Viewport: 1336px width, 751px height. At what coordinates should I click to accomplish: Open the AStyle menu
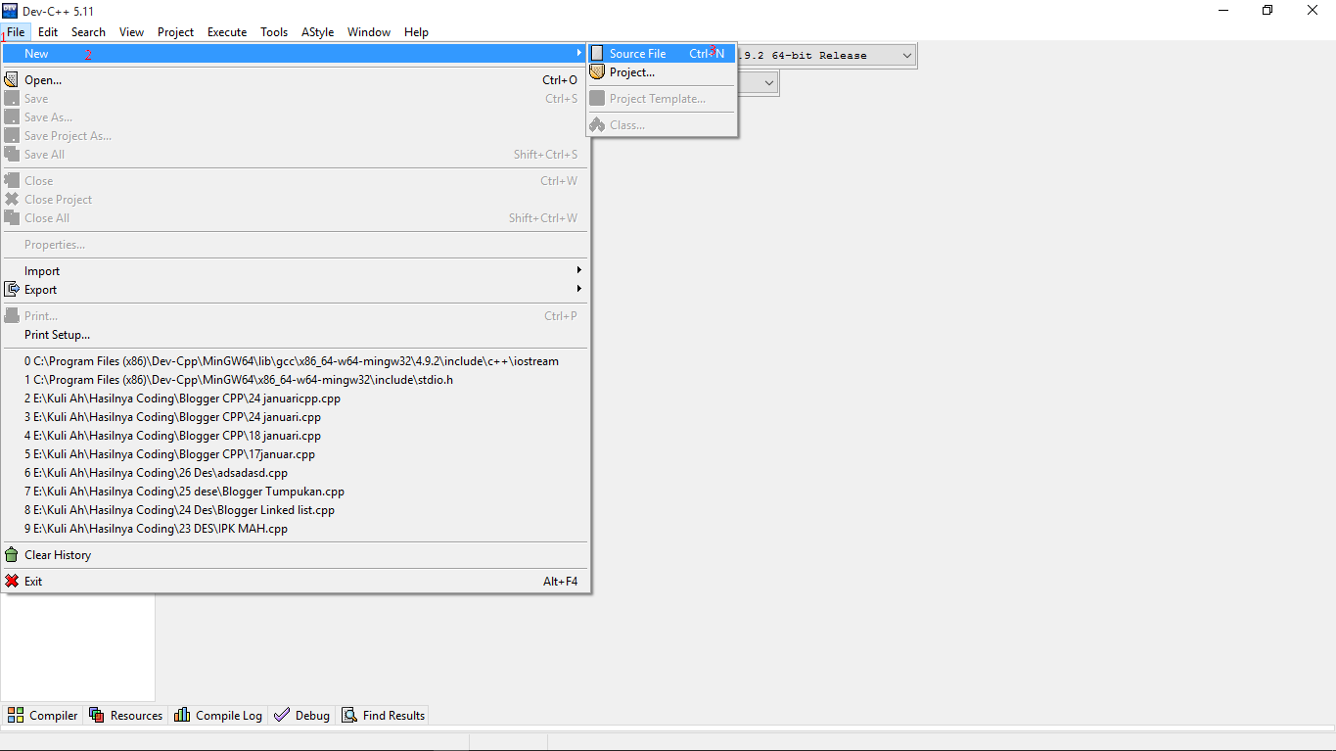click(x=317, y=31)
